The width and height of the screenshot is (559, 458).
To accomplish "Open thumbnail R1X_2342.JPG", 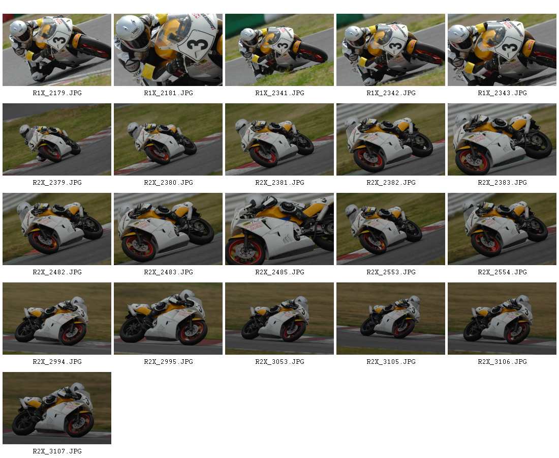I will (x=391, y=50).
